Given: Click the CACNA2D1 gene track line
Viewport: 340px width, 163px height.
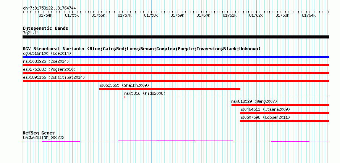Looking at the screenshot, I should [176, 141].
